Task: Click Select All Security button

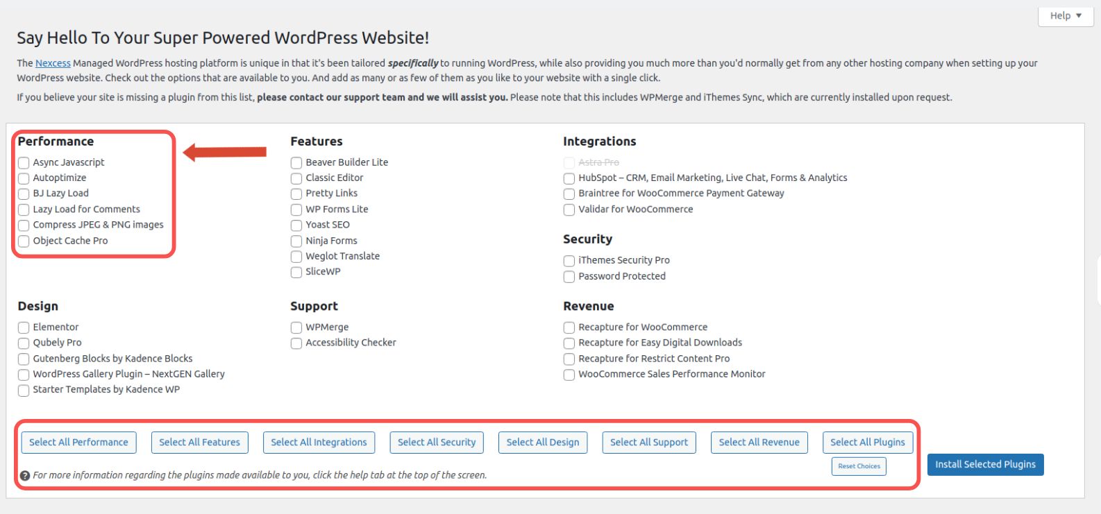Action: 437,443
